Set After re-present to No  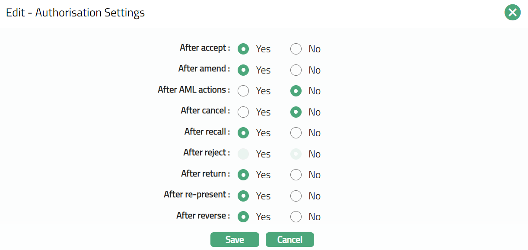coord(296,196)
